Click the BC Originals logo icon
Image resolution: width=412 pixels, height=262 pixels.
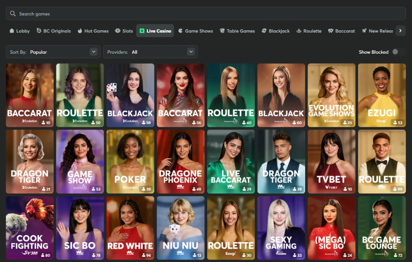(x=39, y=31)
